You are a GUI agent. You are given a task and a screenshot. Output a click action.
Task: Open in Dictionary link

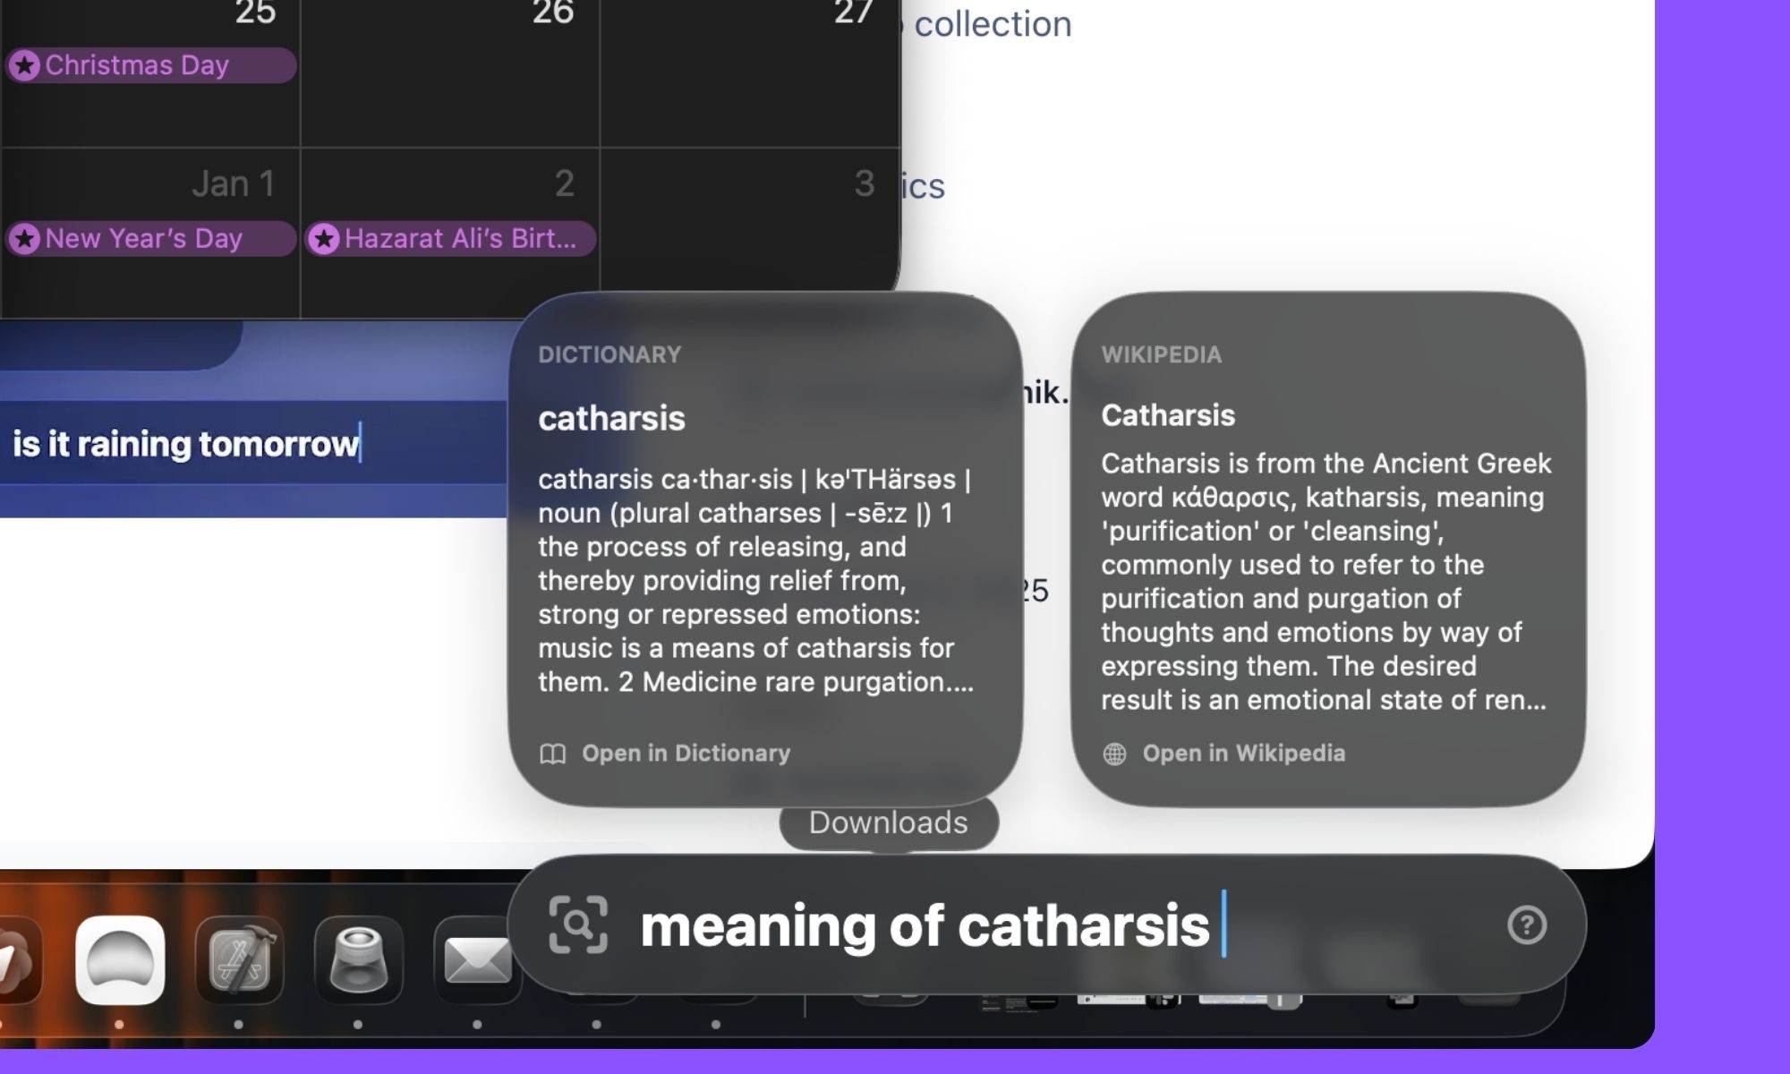pyautogui.click(x=686, y=753)
